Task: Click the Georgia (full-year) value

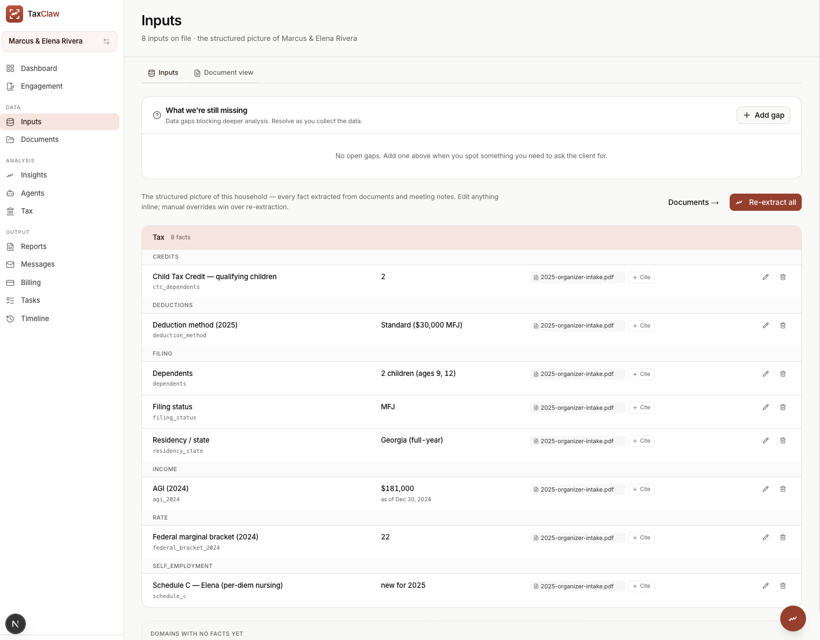Action: pos(412,440)
